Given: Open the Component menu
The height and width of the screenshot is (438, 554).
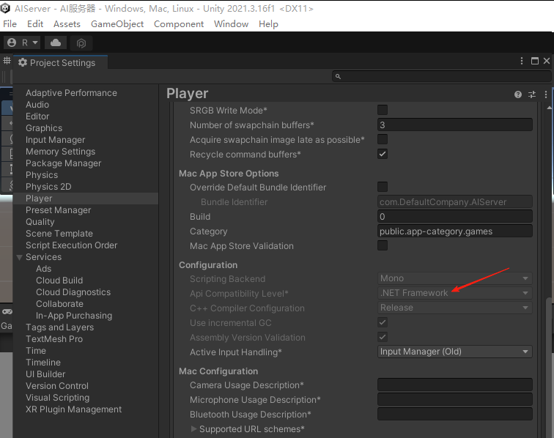Looking at the screenshot, I should [179, 24].
